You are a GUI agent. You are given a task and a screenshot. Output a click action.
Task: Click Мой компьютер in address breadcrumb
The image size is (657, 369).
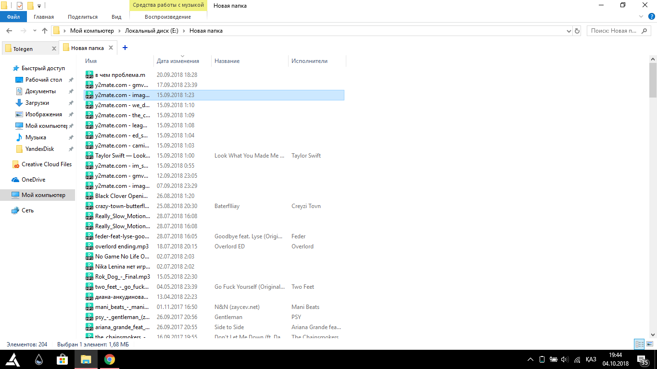[x=92, y=31]
